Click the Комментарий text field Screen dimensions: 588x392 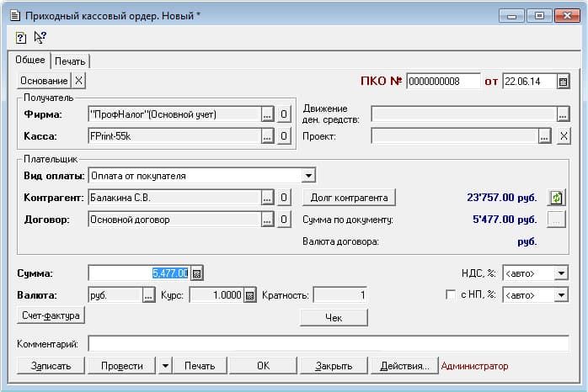click(329, 344)
